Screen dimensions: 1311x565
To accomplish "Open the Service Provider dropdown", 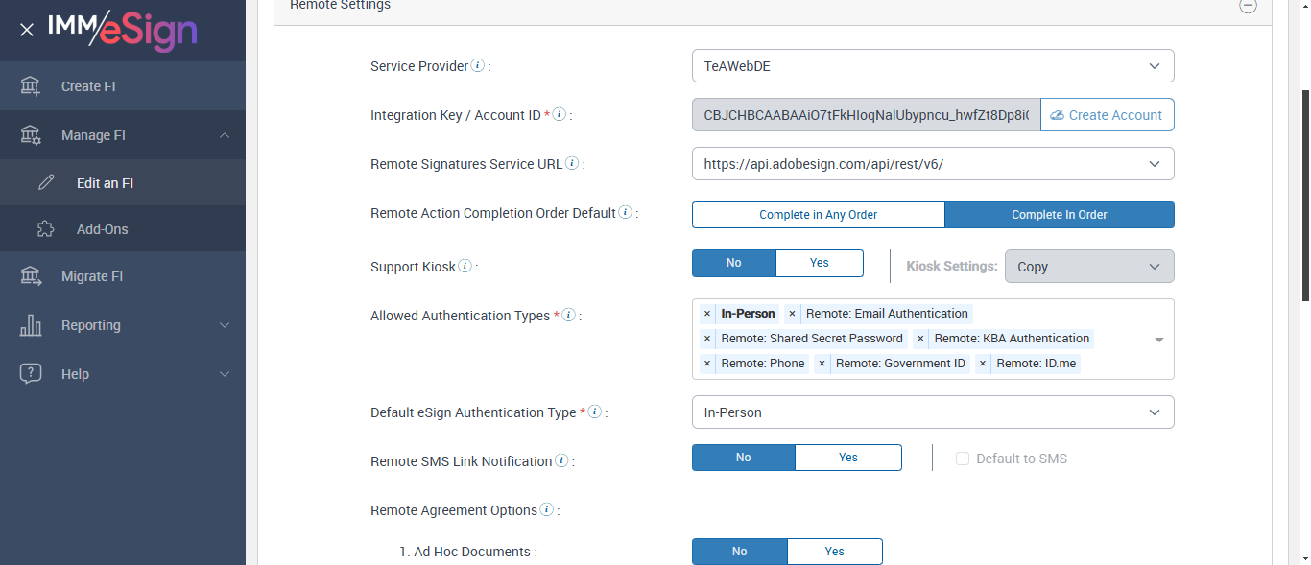I will coord(932,66).
